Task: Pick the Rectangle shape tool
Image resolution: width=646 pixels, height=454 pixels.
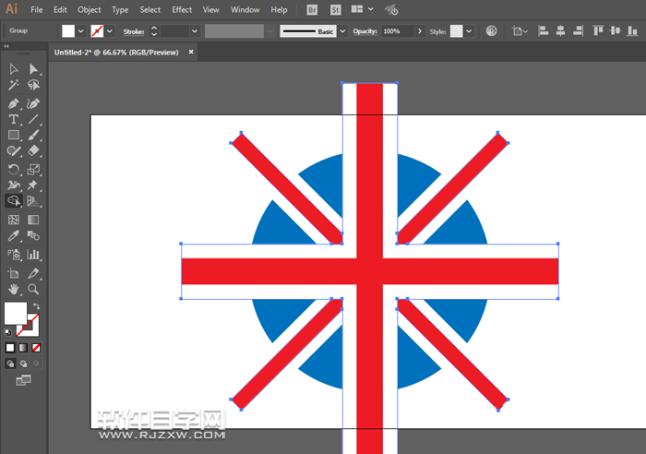Action: pos(14,136)
